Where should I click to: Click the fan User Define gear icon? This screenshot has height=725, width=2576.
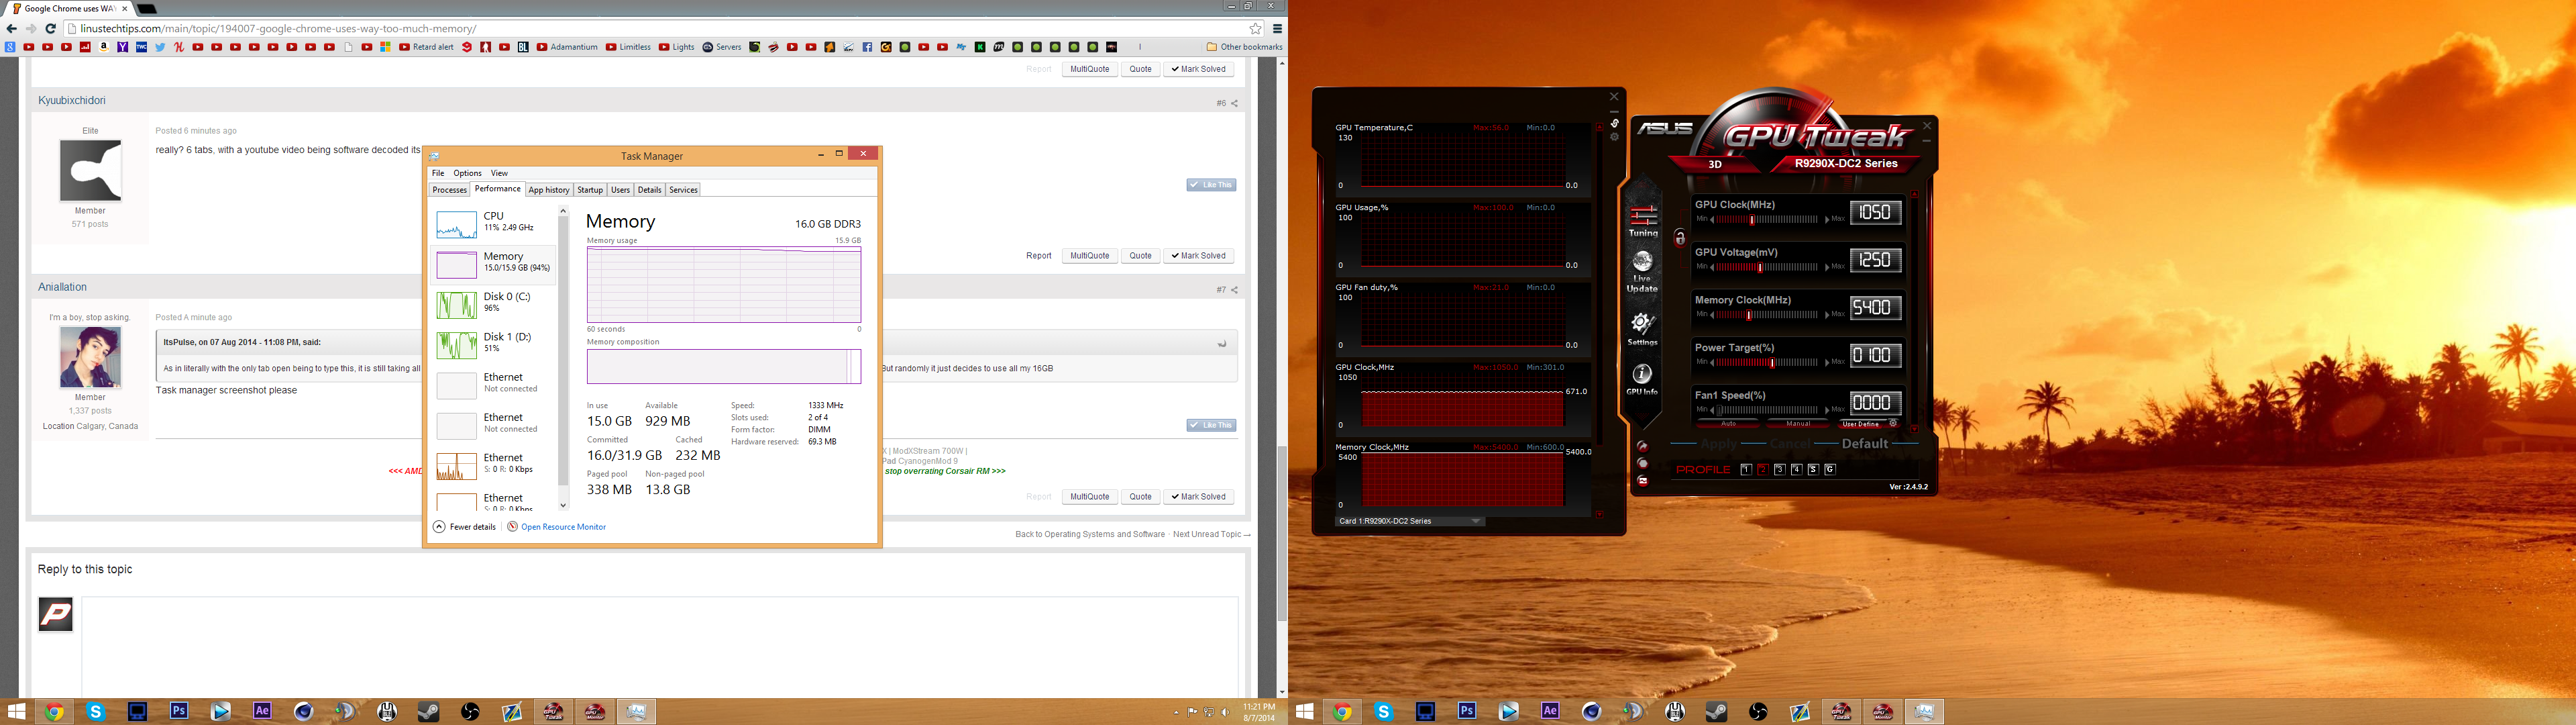1893,424
